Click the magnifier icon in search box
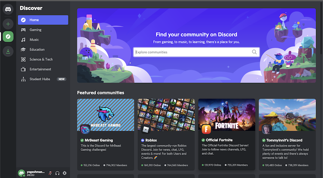This screenshot has width=323, height=178. (255, 52)
